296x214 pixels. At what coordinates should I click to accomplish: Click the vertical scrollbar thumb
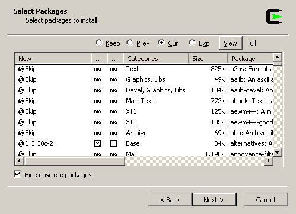point(278,64)
